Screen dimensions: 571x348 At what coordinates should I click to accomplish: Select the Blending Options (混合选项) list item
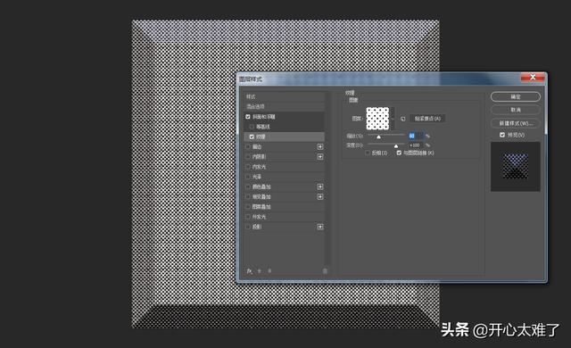(284, 107)
